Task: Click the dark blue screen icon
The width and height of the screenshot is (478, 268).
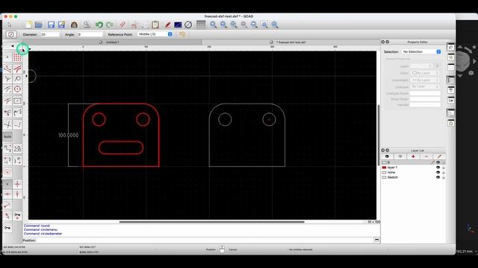Action: tap(178, 25)
